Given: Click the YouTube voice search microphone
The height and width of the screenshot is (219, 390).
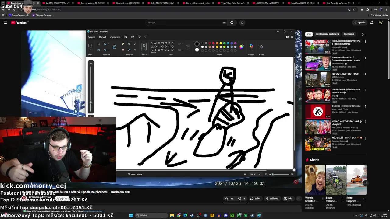Looking at the screenshot, I should 242,23.
